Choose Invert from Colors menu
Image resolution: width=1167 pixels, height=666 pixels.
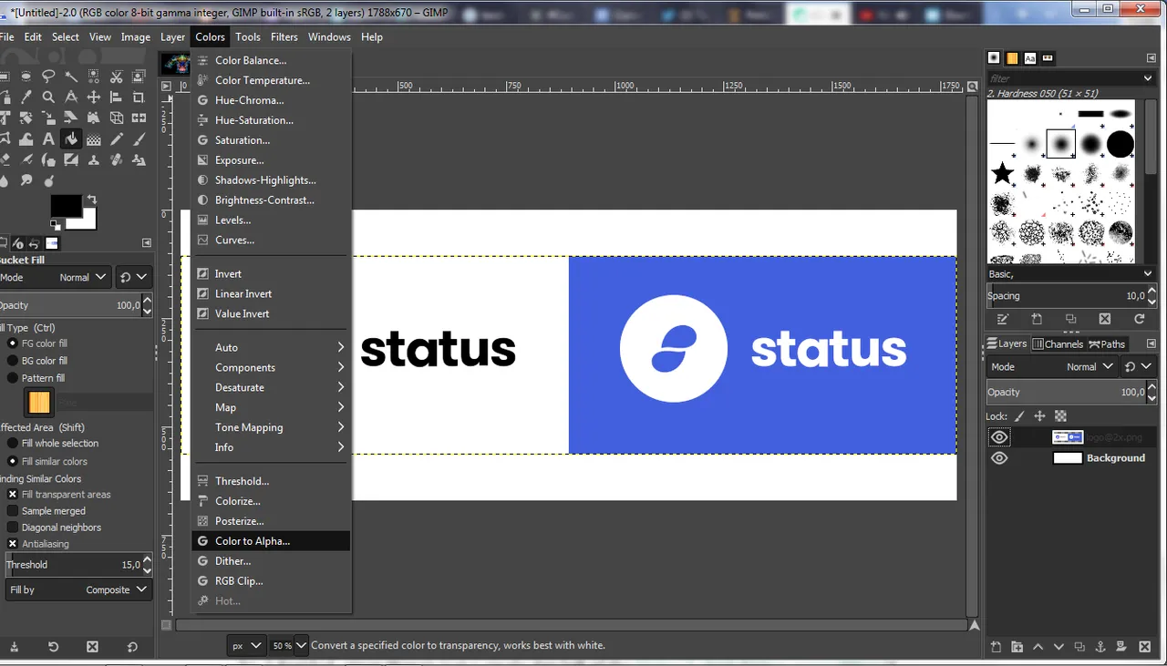click(x=272, y=273)
